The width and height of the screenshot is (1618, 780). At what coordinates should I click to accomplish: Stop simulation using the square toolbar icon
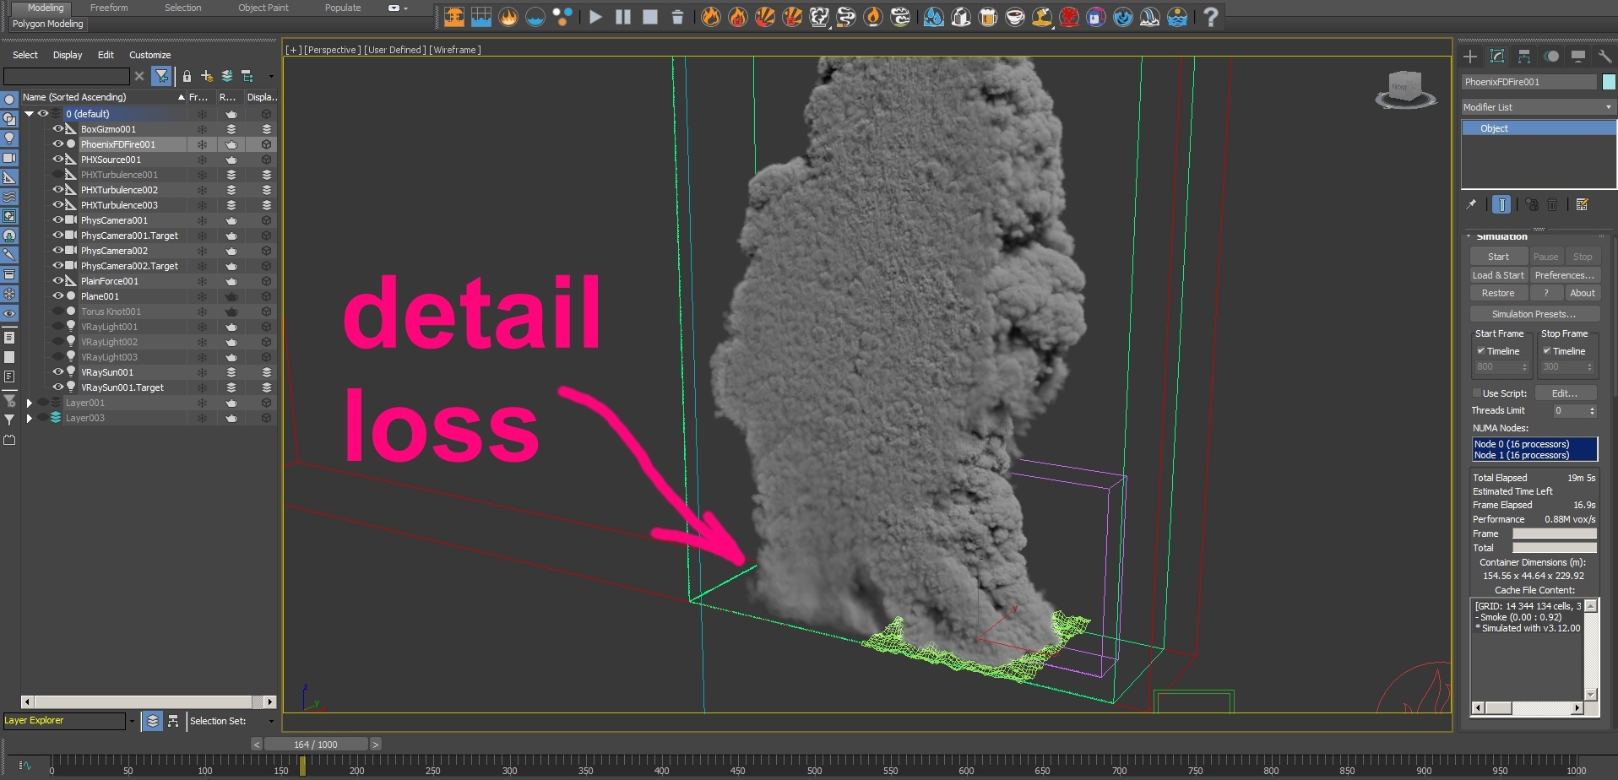[650, 16]
